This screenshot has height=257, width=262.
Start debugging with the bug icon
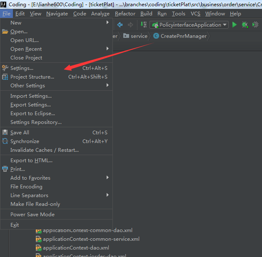click(245, 25)
